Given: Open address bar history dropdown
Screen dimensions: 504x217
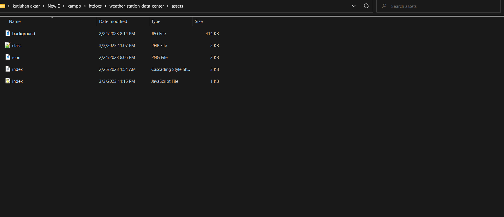Looking at the screenshot, I should [x=354, y=6].
